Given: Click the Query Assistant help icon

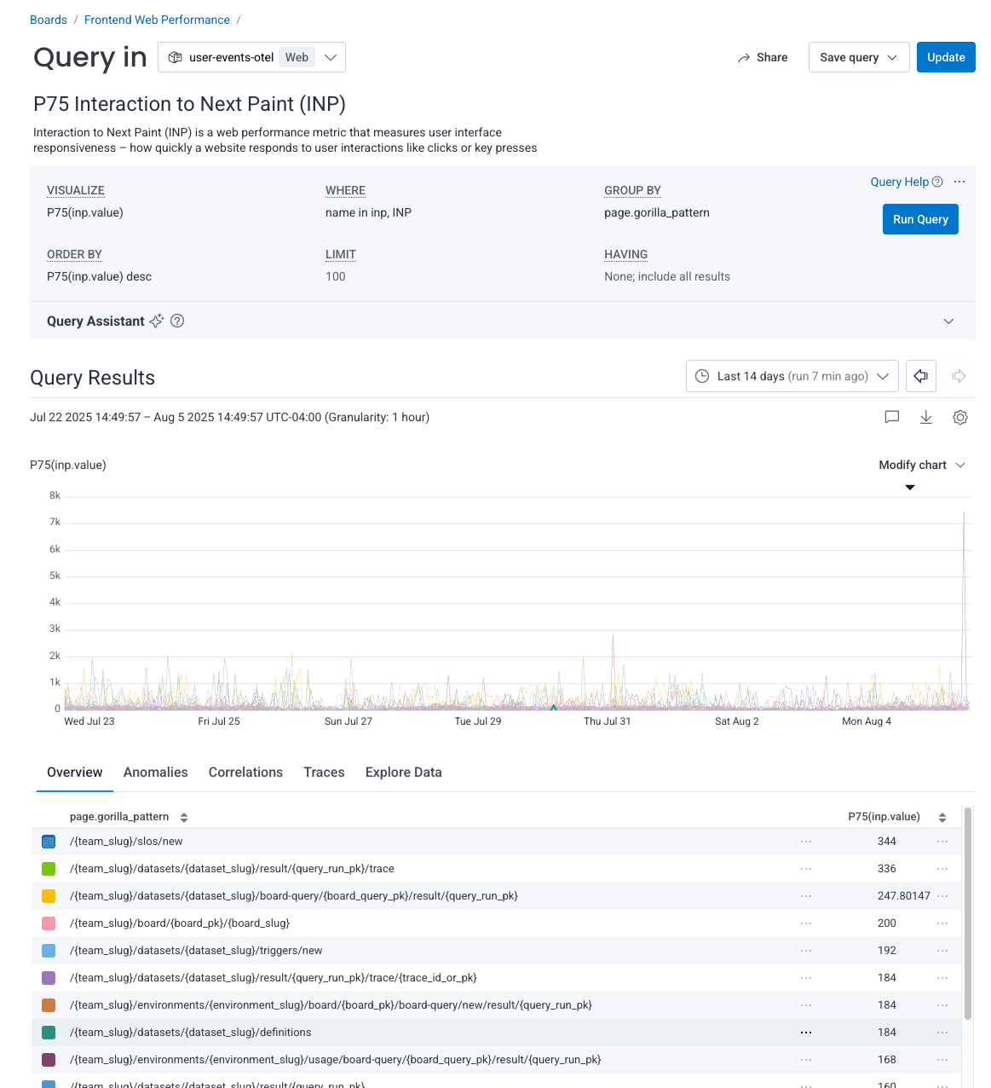Looking at the screenshot, I should (x=177, y=321).
